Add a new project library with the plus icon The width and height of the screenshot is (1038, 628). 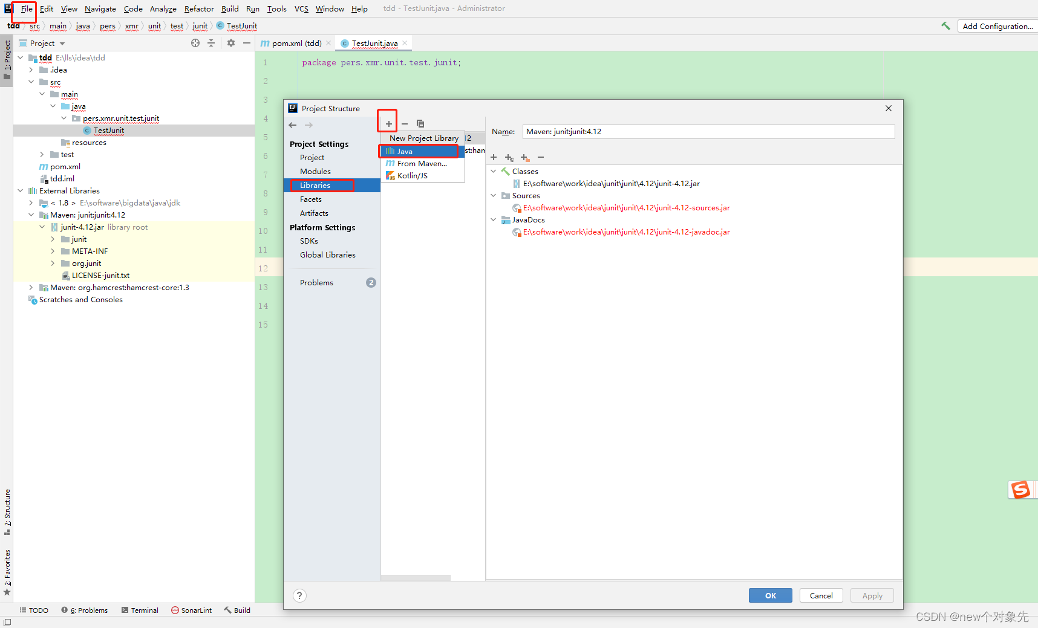388,124
